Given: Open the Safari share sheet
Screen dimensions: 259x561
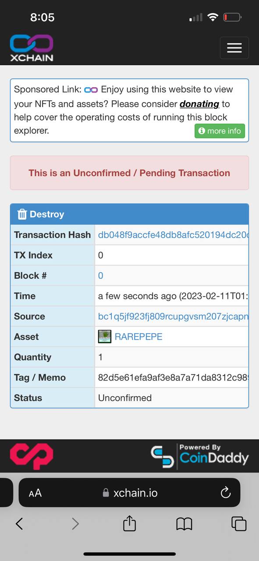Looking at the screenshot, I should (x=129, y=523).
